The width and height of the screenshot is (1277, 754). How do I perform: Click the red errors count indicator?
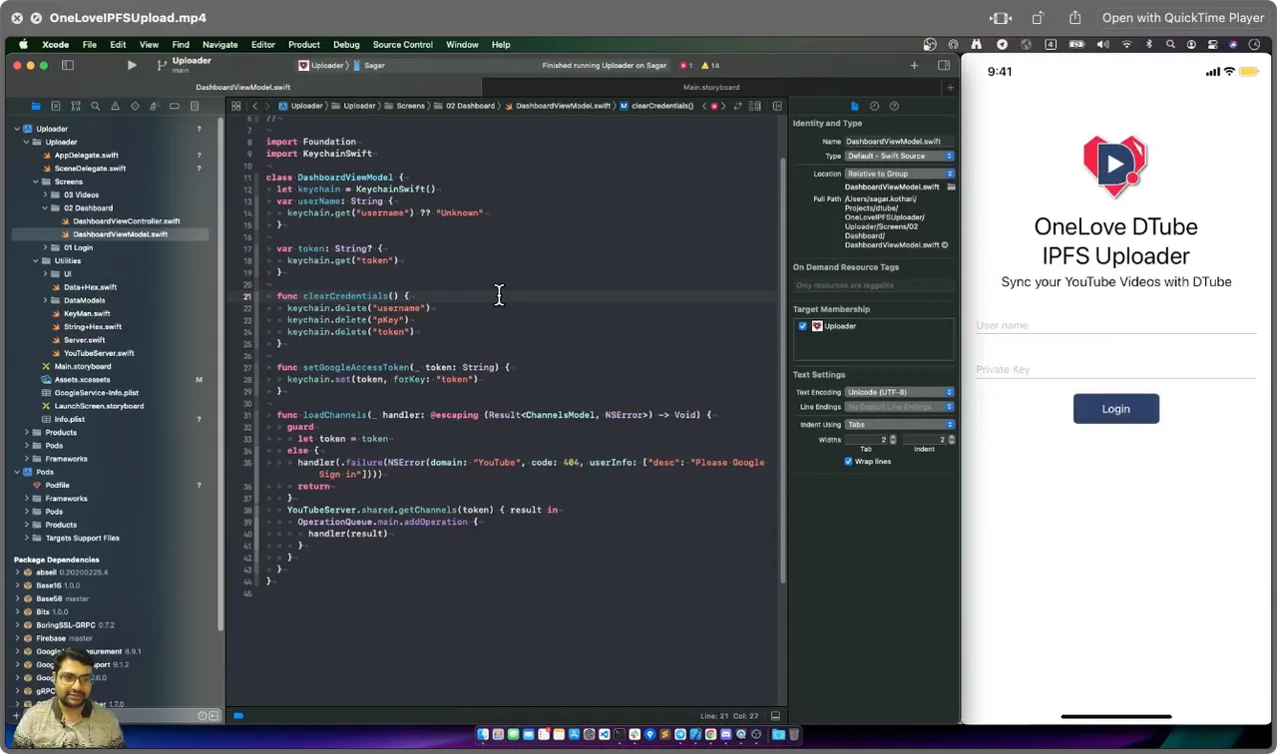(685, 65)
